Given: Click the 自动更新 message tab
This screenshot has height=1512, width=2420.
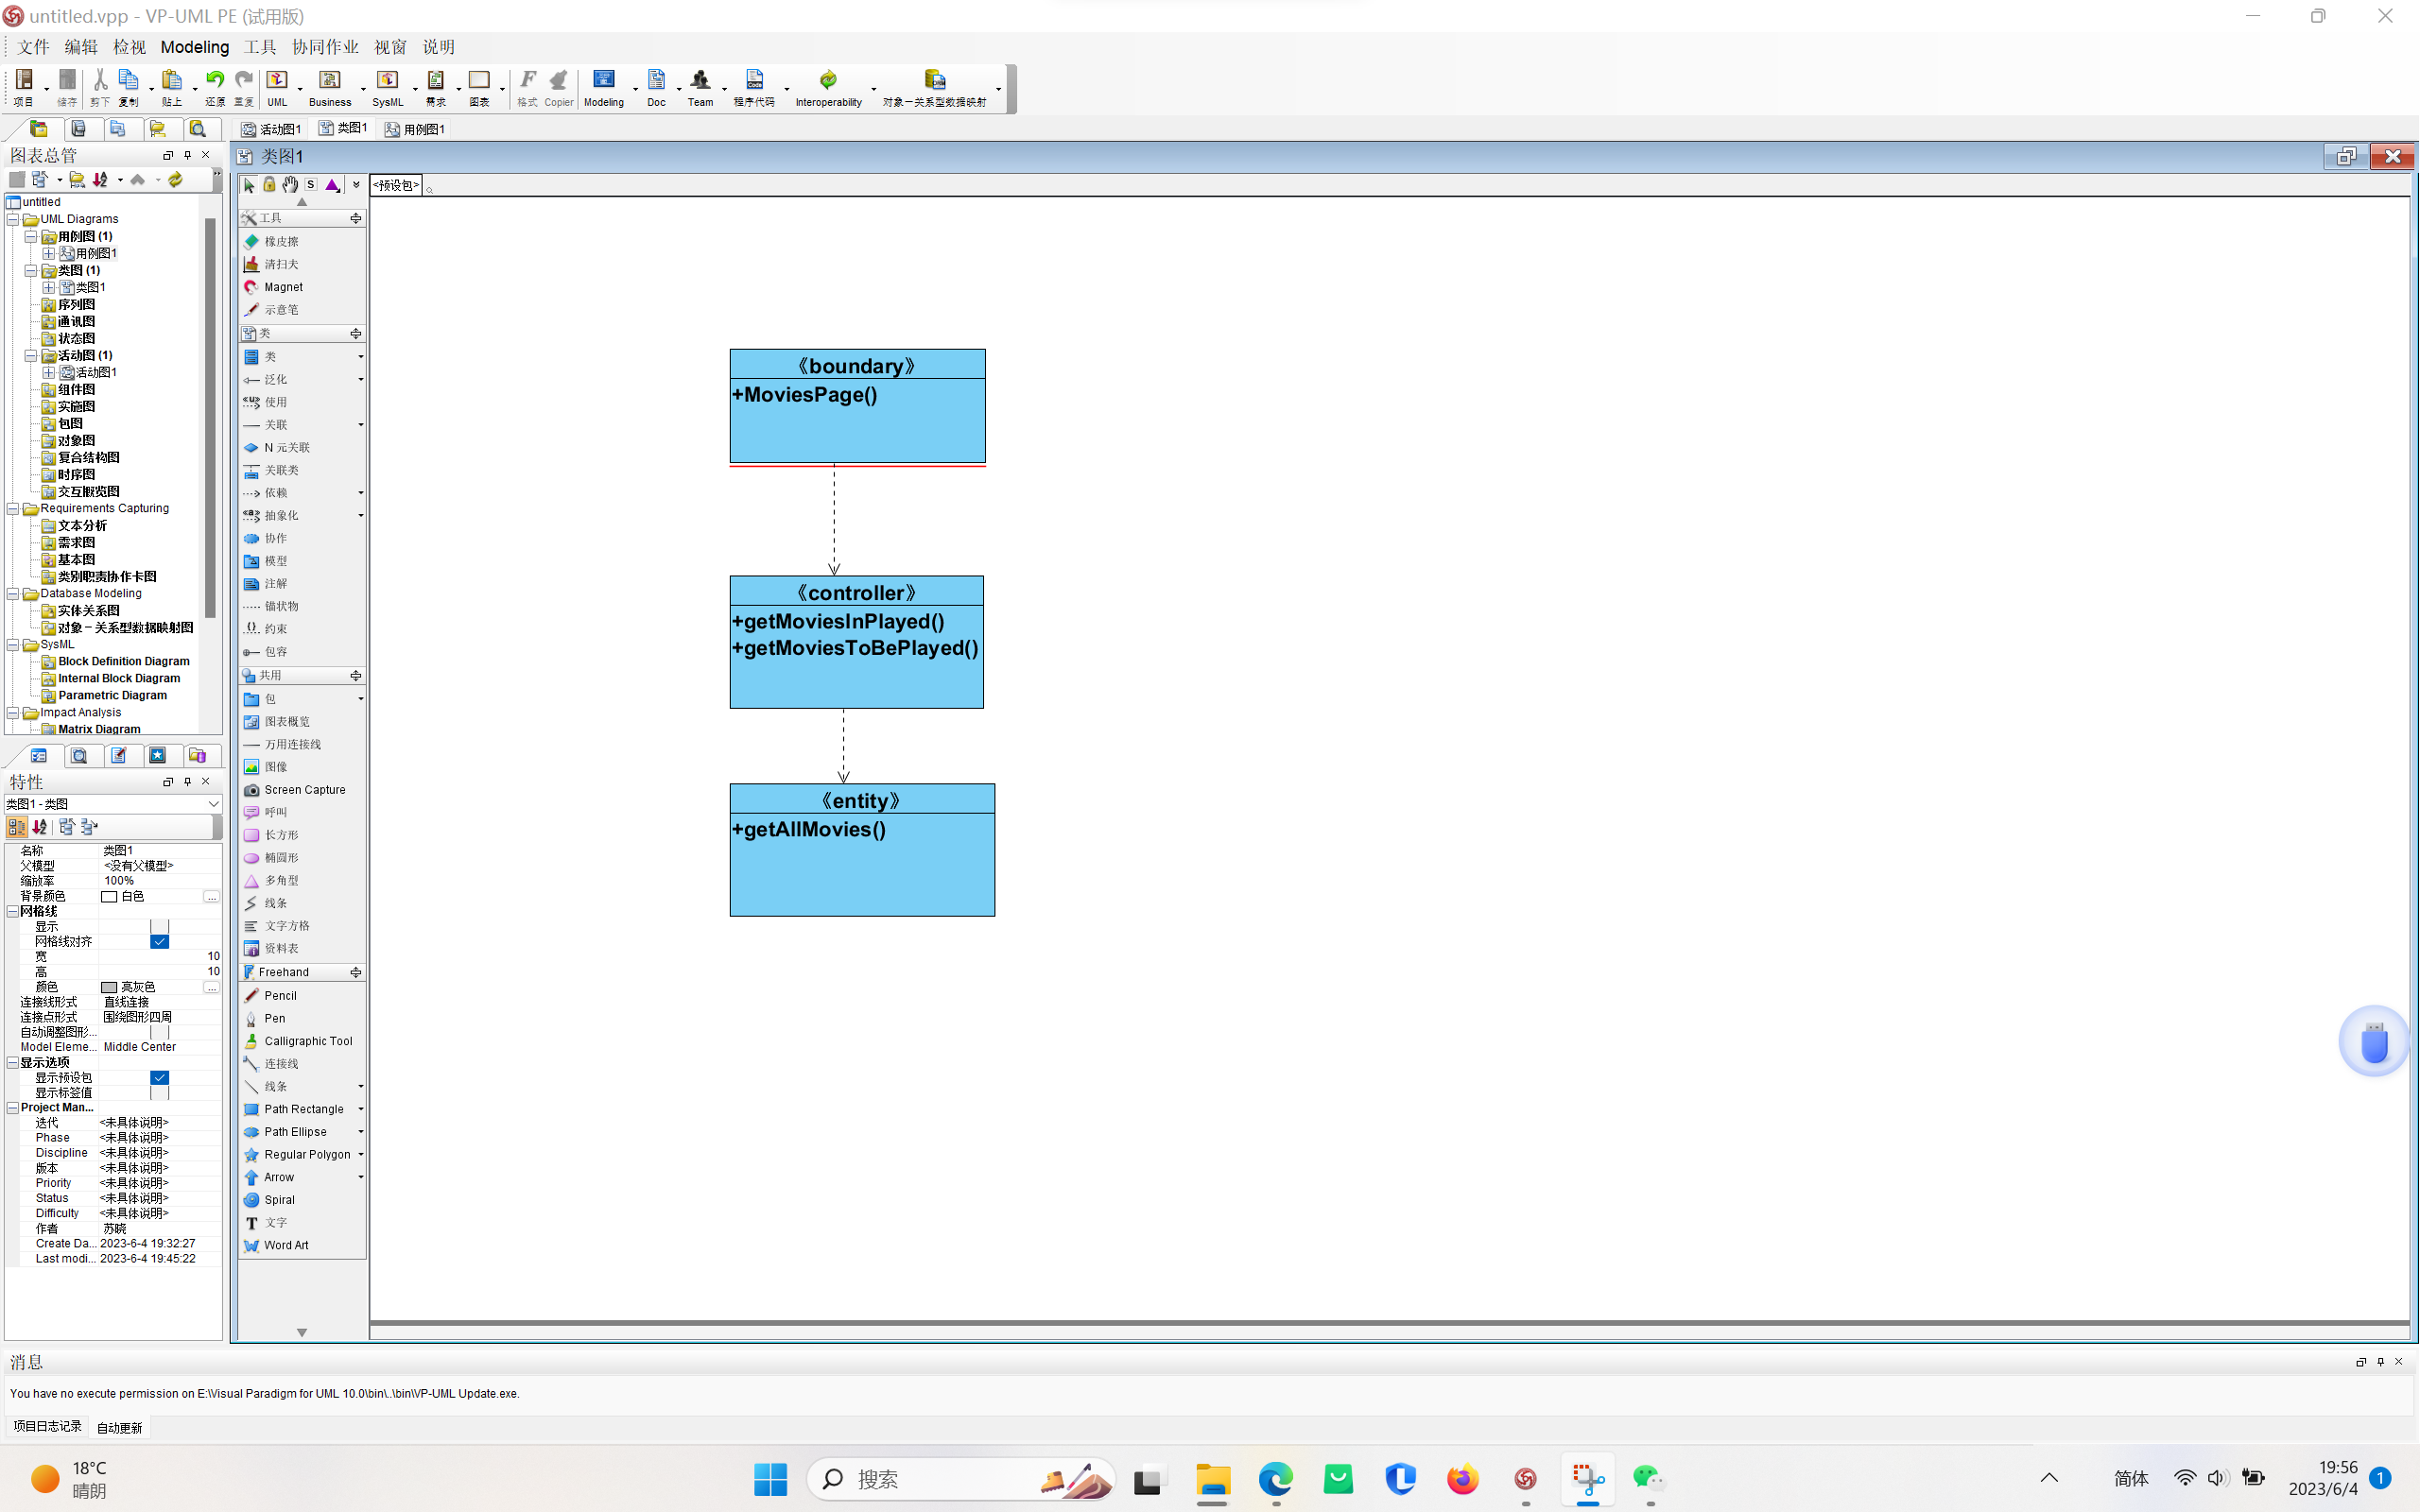Looking at the screenshot, I should pos(119,1427).
